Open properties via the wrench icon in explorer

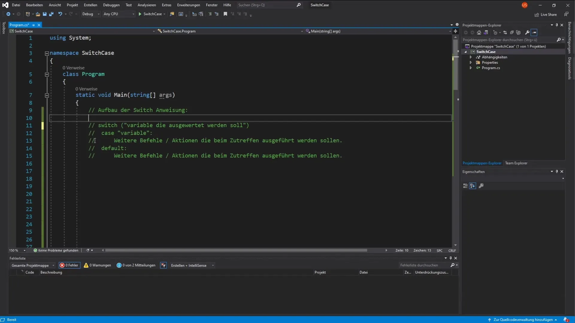point(527,33)
